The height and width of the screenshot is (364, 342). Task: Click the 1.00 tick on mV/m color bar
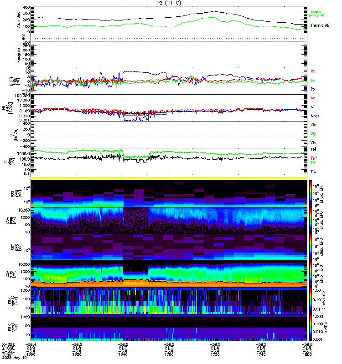(x=316, y=290)
